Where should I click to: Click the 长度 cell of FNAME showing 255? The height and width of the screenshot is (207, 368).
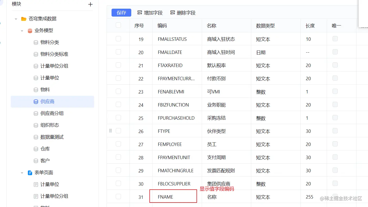pos(314,197)
